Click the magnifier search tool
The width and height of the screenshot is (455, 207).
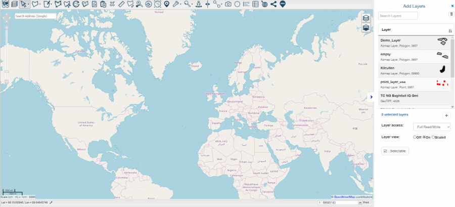(187, 4)
